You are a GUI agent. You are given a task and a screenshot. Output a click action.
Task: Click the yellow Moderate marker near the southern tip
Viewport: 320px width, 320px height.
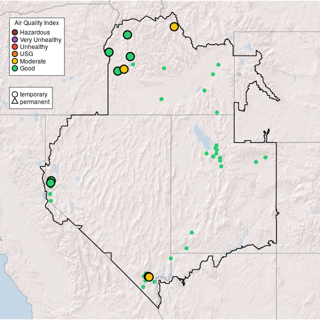[x=149, y=277]
